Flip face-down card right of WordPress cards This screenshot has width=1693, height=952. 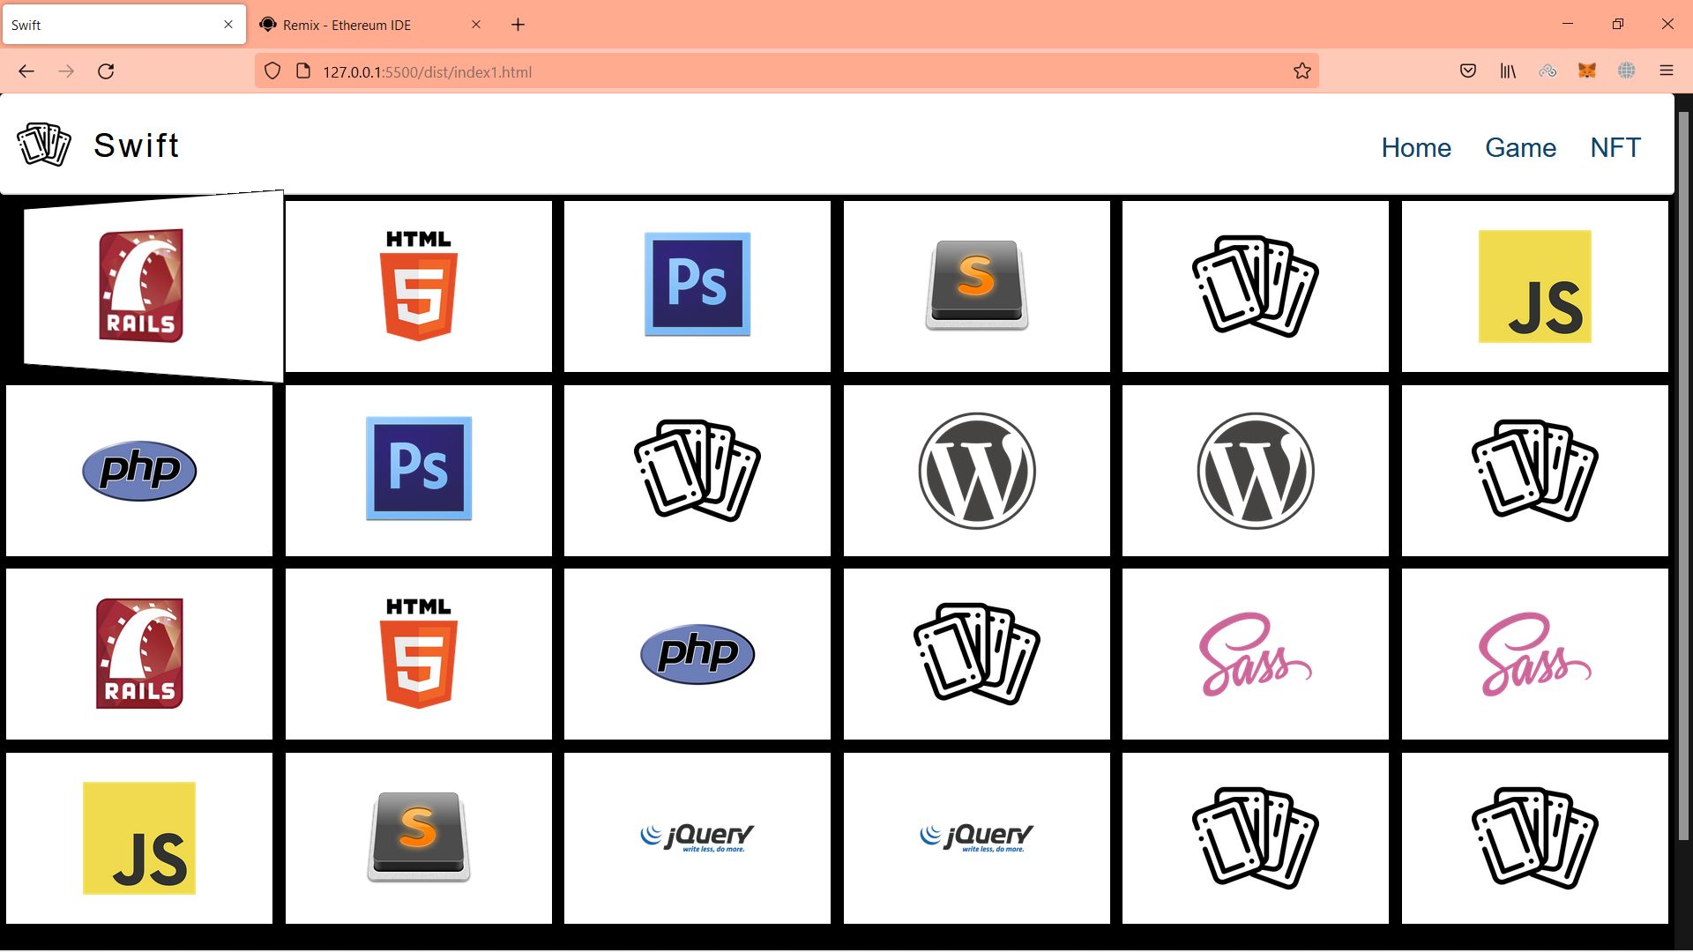point(1535,471)
